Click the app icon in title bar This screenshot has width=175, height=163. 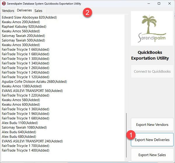coord(4,4)
